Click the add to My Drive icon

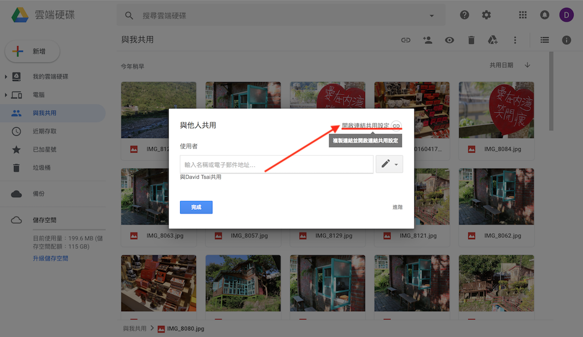click(x=493, y=40)
